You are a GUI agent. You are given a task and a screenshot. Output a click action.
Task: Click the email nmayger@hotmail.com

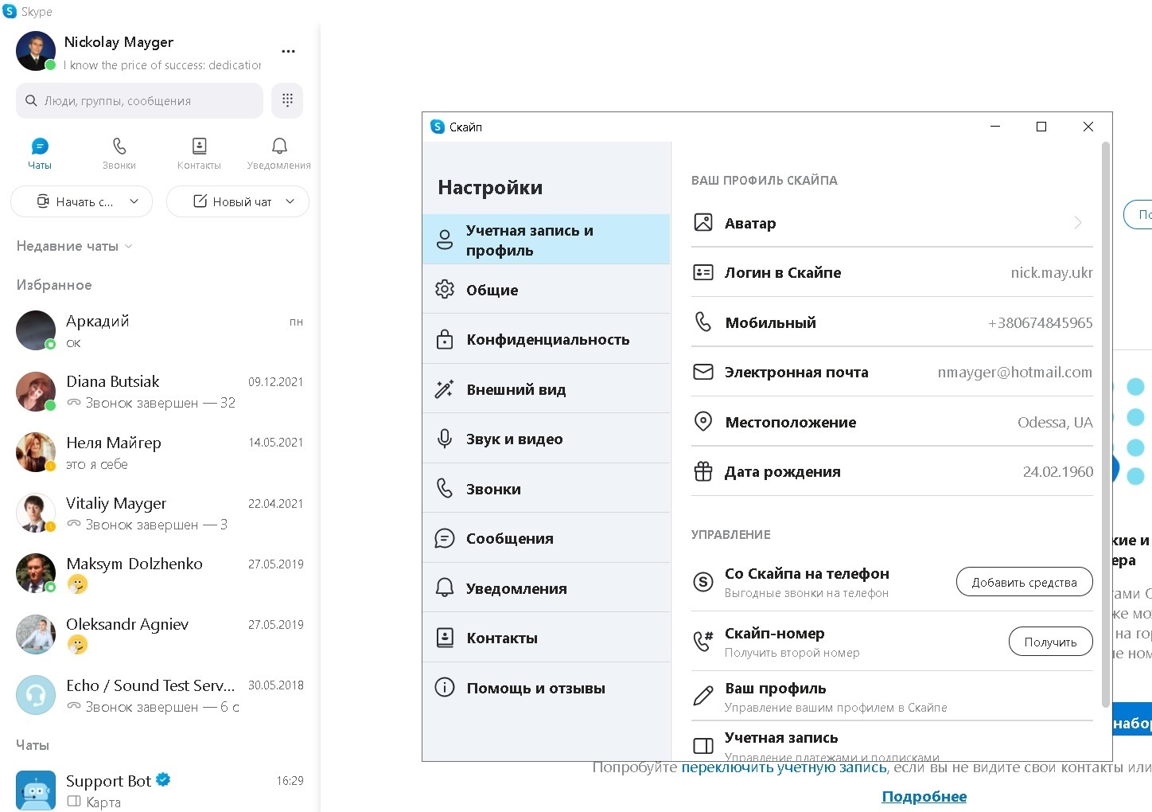pyautogui.click(x=1014, y=372)
